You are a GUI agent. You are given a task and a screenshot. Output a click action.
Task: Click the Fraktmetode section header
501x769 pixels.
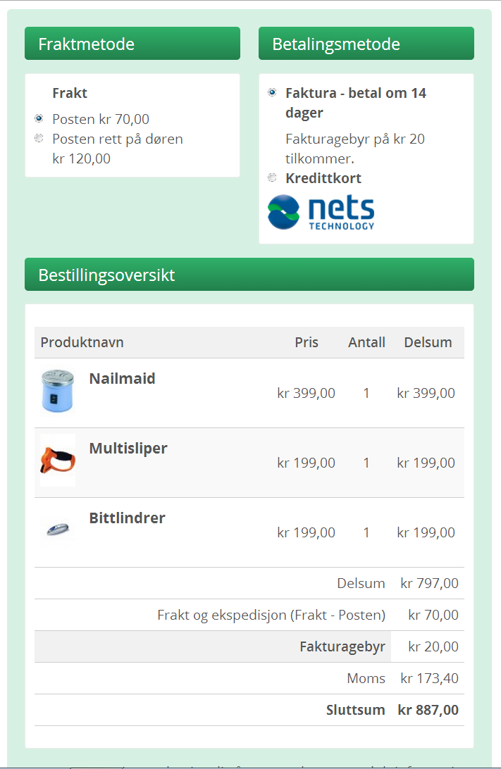pyautogui.click(x=132, y=44)
